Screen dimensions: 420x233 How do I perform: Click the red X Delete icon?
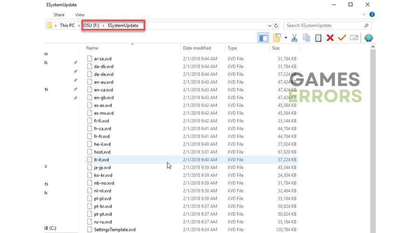pos(330,38)
